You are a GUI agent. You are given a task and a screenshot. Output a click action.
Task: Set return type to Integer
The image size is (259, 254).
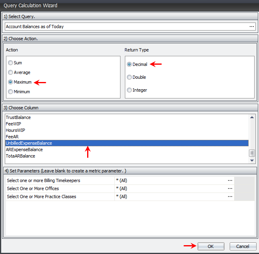point(129,90)
